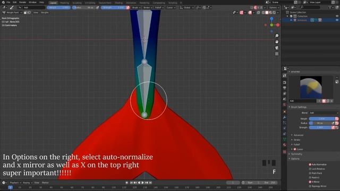The image size is (340, 191).
Task: Click the brush name field 'Add'
Action: pos(33,7)
